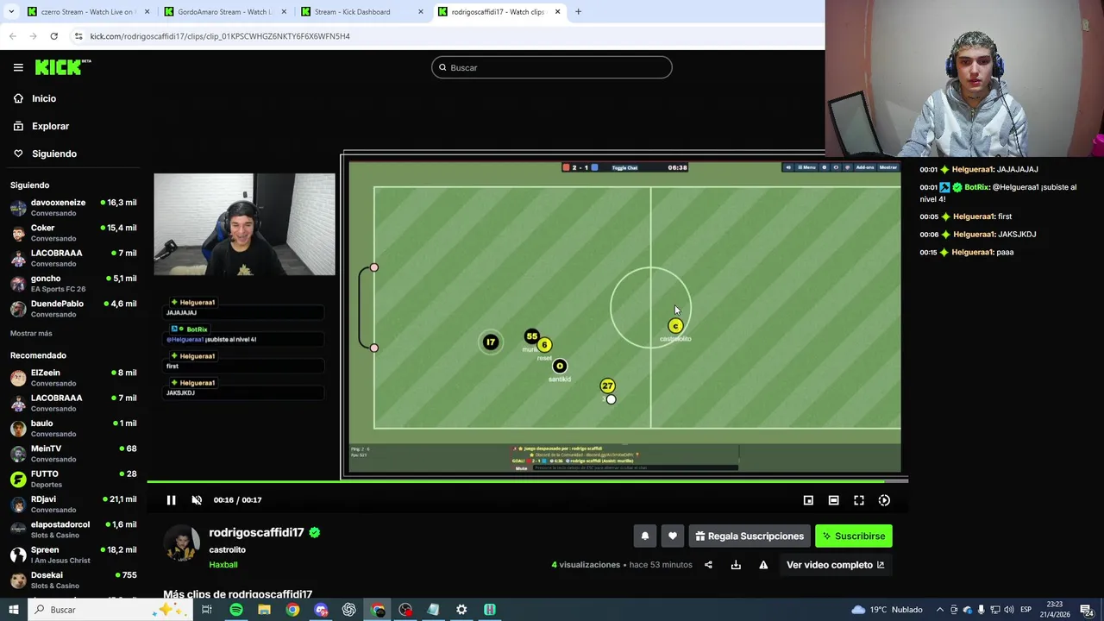1104x621 pixels.
Task: Click the Suscribirse button
Action: (854, 536)
